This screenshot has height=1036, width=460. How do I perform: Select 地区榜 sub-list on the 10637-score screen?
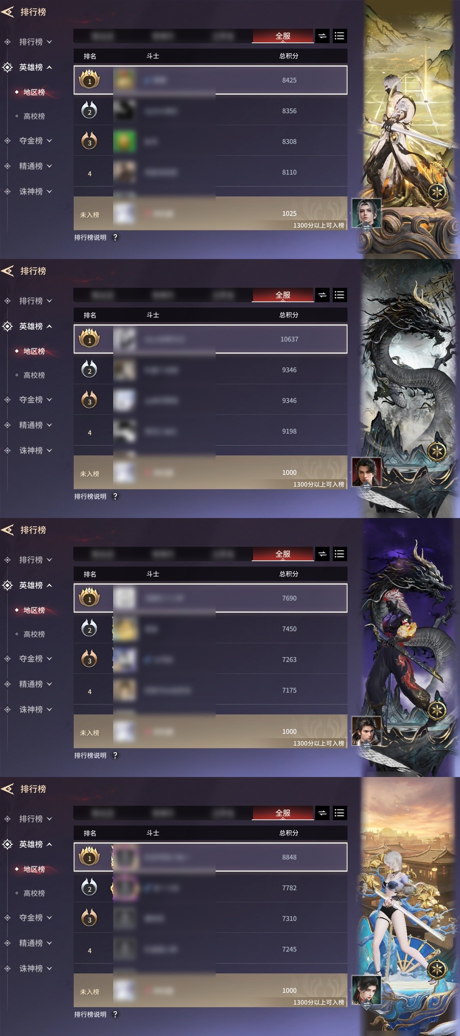coord(34,351)
